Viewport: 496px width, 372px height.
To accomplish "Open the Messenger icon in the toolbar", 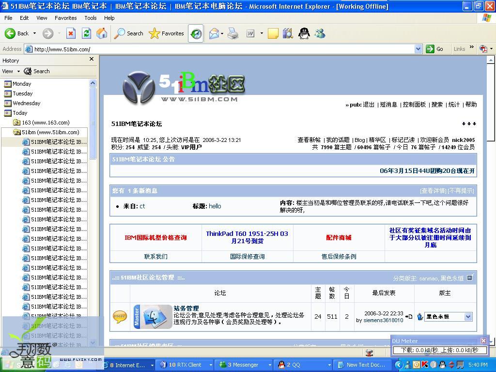I will (x=320, y=33).
